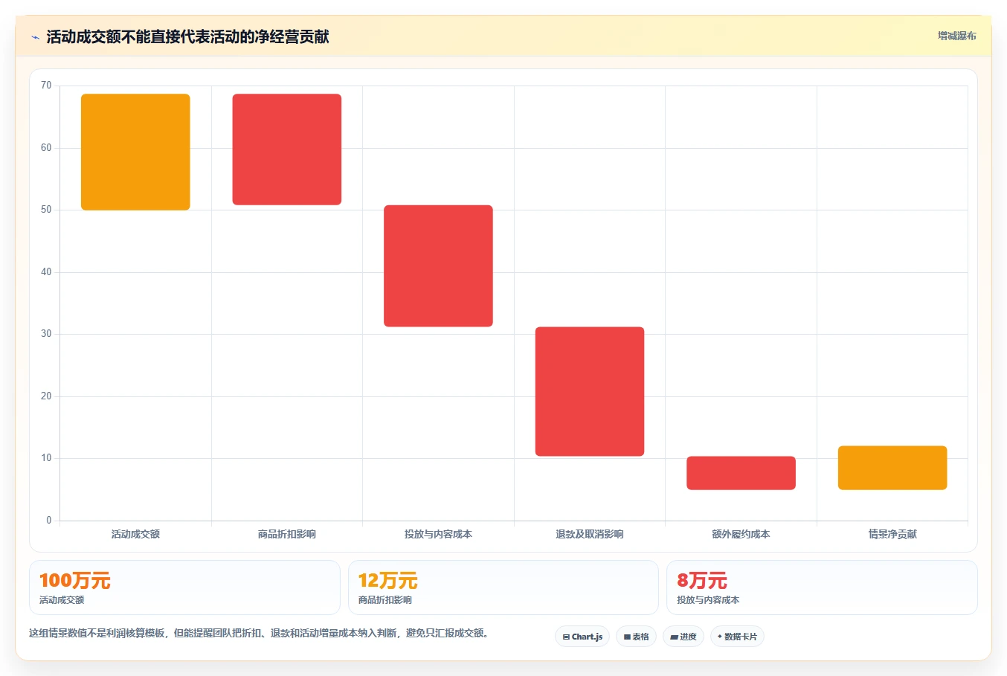Click the y-axis value 70
1007x676 pixels.
pyautogui.click(x=46, y=86)
